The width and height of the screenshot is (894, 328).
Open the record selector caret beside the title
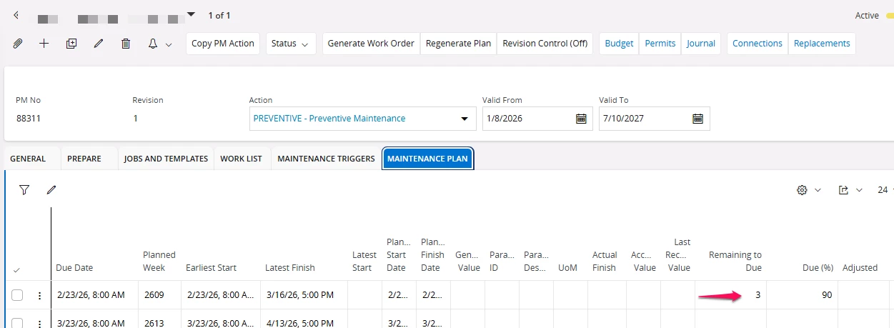pyautogui.click(x=191, y=14)
